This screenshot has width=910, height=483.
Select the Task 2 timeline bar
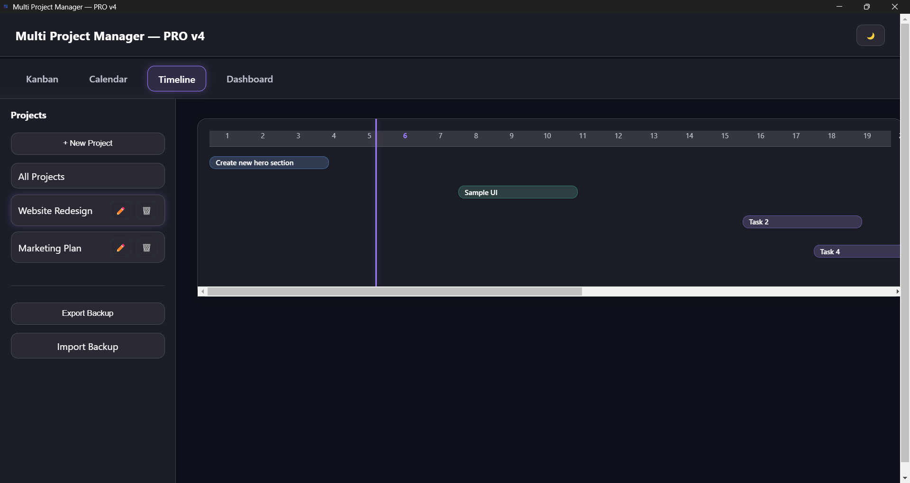tap(802, 222)
